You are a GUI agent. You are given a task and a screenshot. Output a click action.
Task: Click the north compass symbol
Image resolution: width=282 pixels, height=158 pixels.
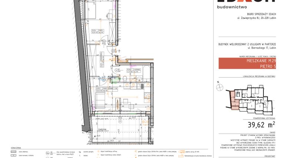coord(220,87)
